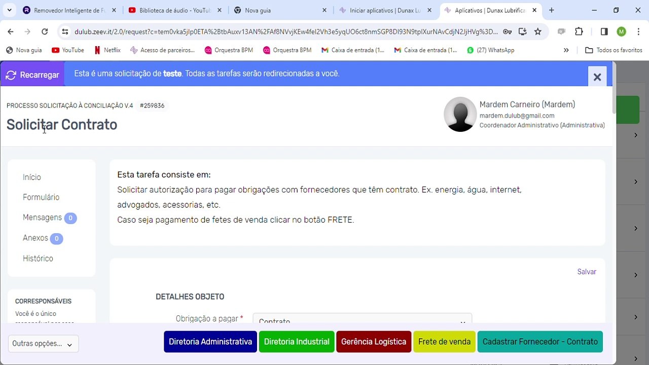Click the Diretoria Industrial button
This screenshot has width=649, height=365.
point(297,342)
